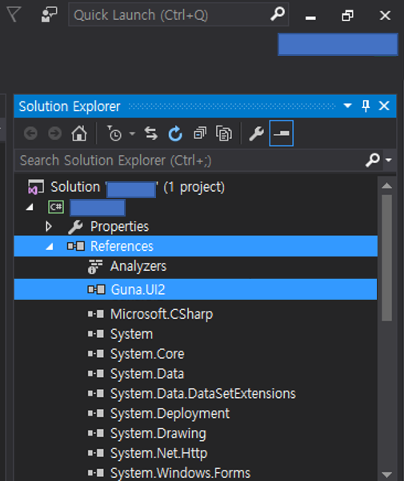Click the Guna.UI2 reference icon
Screen dimensions: 404x481
[96, 289]
